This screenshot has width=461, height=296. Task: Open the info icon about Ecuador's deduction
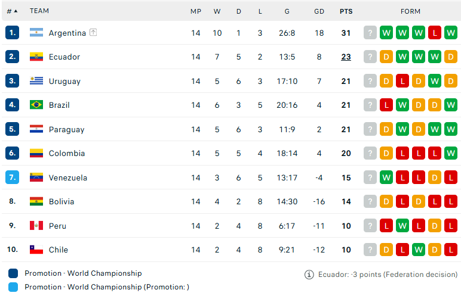click(x=309, y=275)
